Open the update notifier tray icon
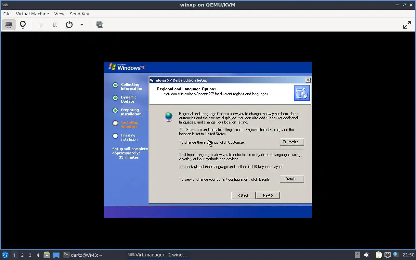The image size is (416, 260). pos(396,254)
